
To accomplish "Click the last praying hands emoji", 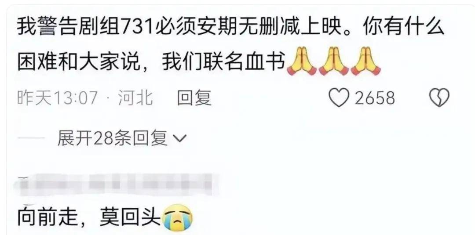I will (366, 61).
